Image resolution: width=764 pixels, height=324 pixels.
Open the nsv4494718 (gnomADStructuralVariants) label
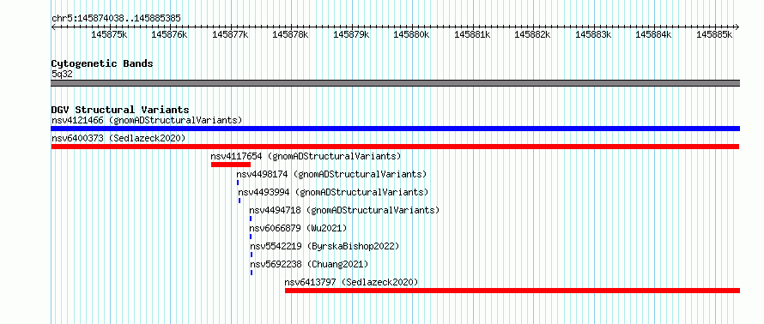(x=344, y=210)
